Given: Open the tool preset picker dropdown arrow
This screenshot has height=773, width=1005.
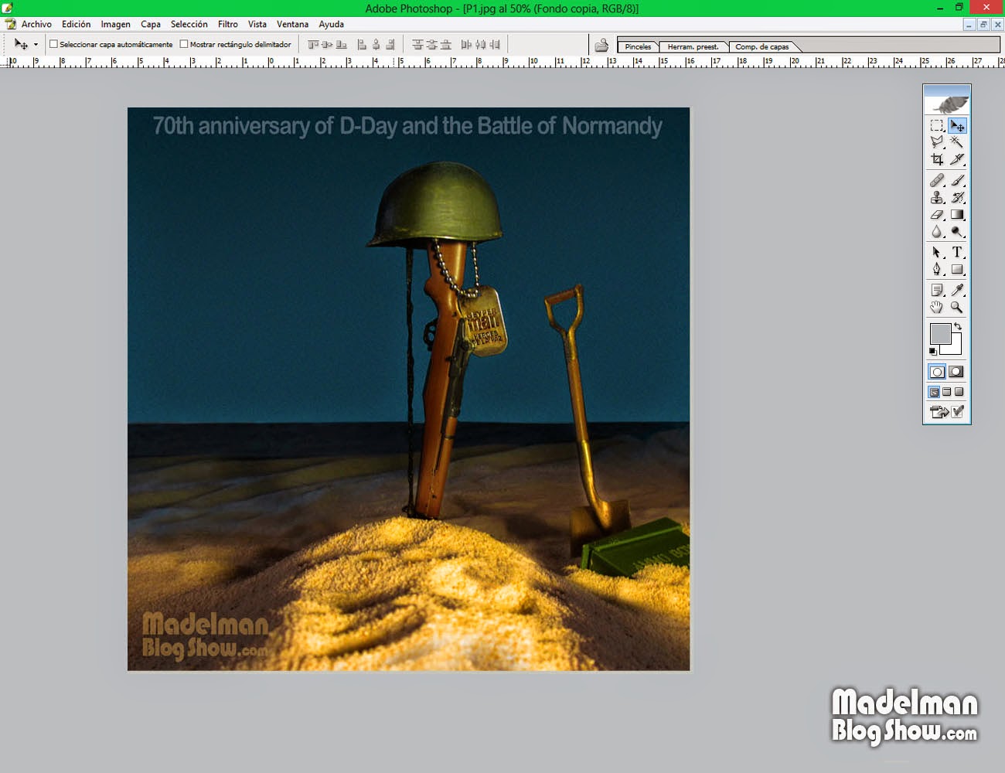Looking at the screenshot, I should (x=36, y=45).
